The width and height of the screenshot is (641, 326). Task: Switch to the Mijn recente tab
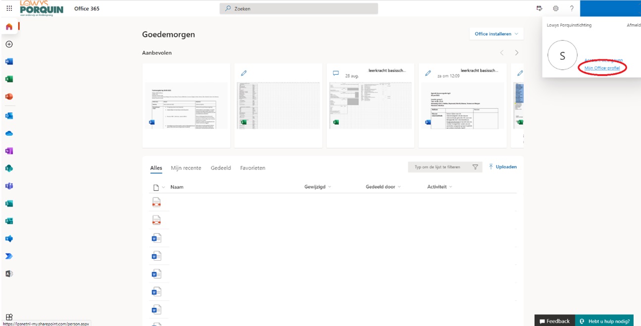(186, 168)
